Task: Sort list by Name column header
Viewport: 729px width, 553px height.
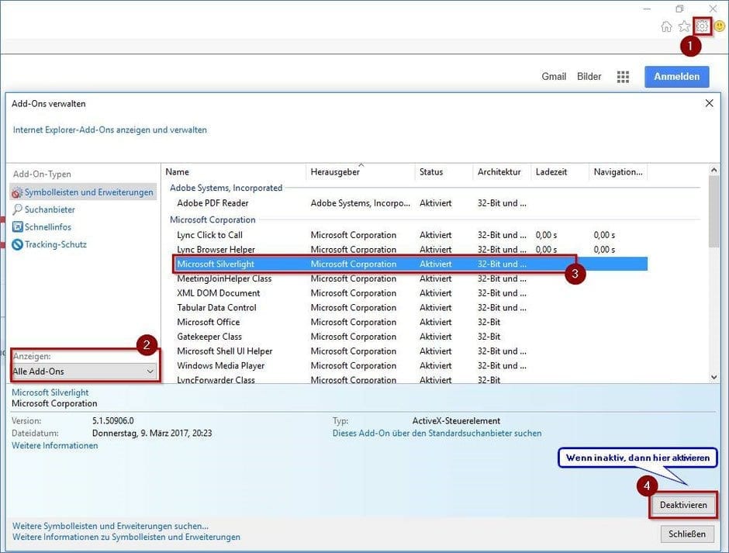Action: (234, 172)
